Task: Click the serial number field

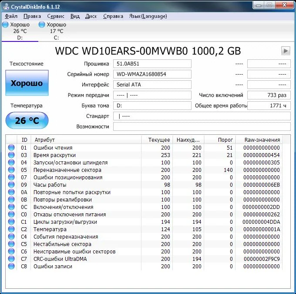Action: [x=152, y=74]
